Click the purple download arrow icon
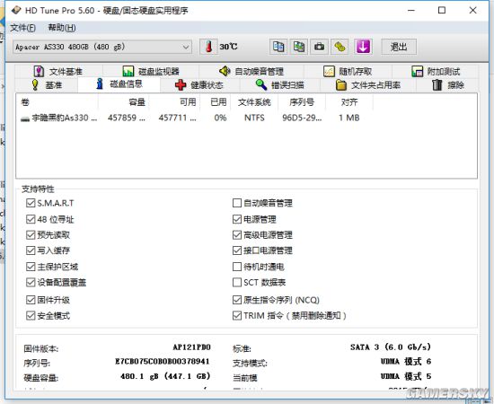The width and height of the screenshot is (494, 404). [363, 47]
